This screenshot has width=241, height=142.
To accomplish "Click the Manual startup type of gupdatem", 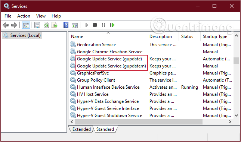I will pyautogui.click(x=210, y=66).
